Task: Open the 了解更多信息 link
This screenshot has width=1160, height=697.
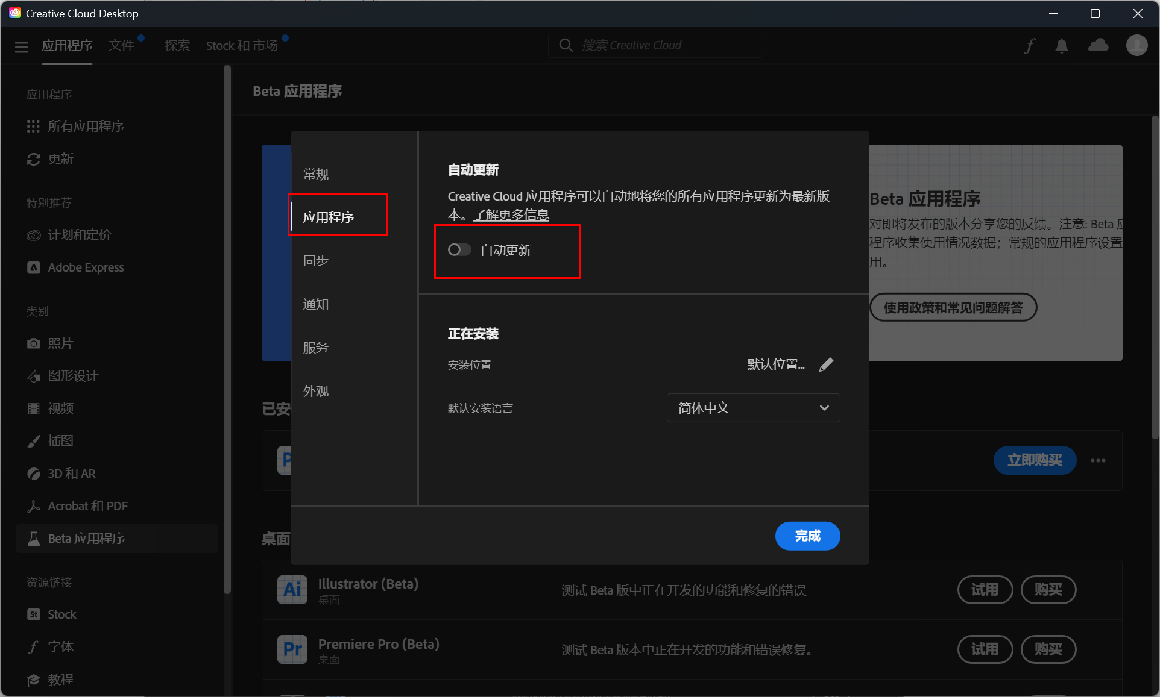Action: click(511, 215)
